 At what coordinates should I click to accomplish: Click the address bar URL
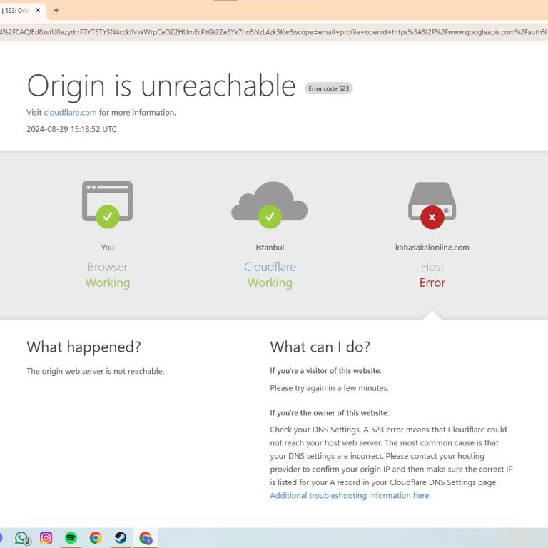pos(274,32)
